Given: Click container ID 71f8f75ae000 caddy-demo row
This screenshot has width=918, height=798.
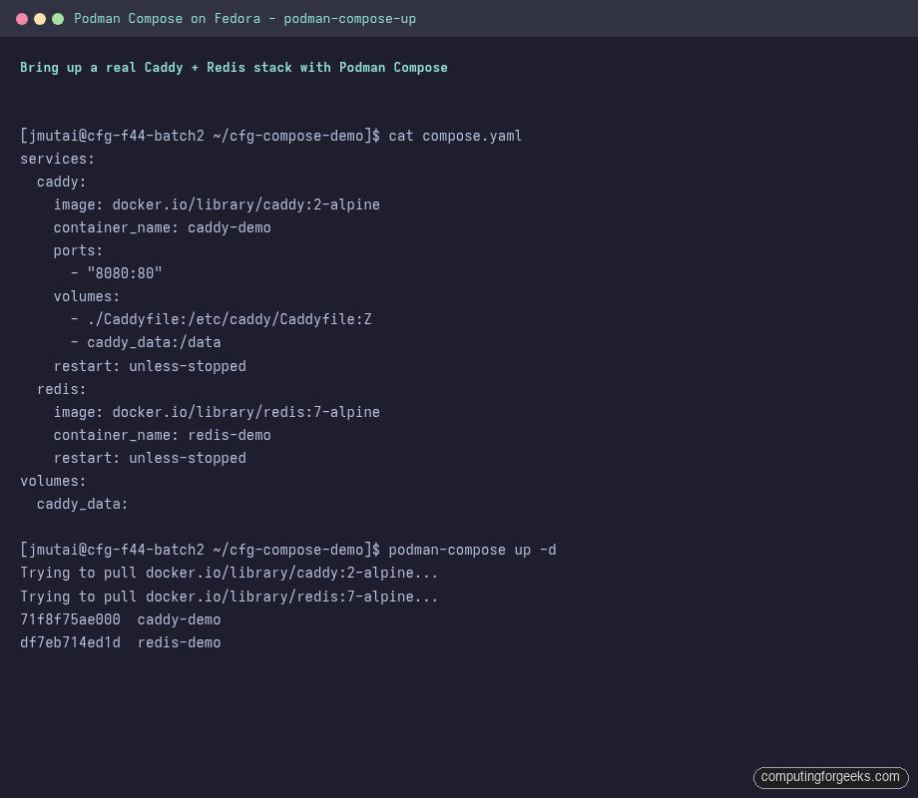Looking at the screenshot, I should [121, 619].
